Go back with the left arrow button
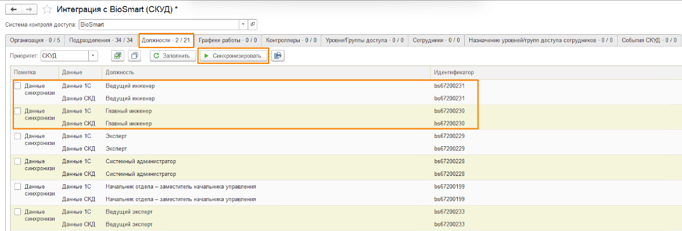 click(13, 9)
